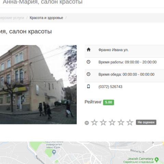Click the Рейтинг heading text
The width and height of the screenshot is (164, 164).
[93, 102]
